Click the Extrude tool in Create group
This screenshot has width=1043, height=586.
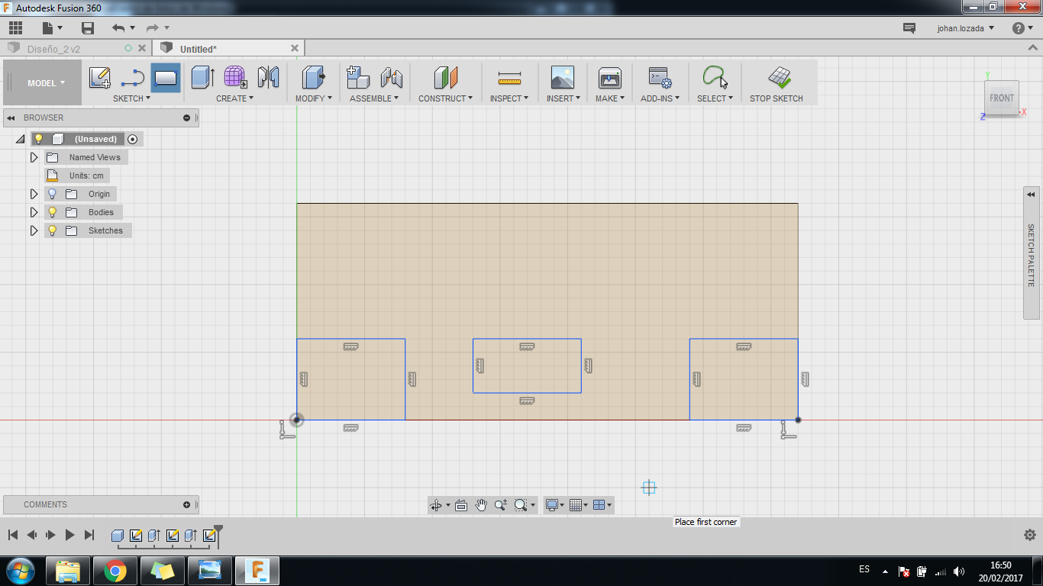(202, 77)
